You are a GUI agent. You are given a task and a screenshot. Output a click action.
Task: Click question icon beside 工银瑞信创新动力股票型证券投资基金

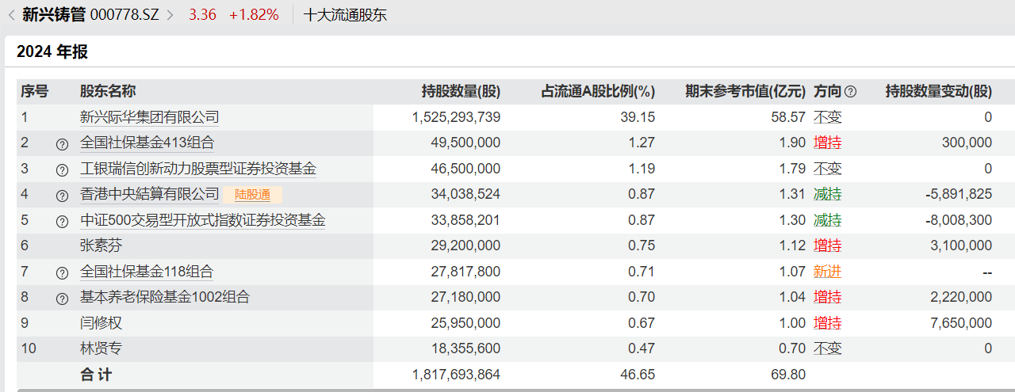pyautogui.click(x=62, y=169)
